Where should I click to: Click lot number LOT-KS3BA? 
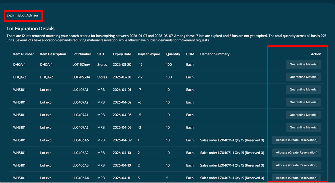point(81,77)
